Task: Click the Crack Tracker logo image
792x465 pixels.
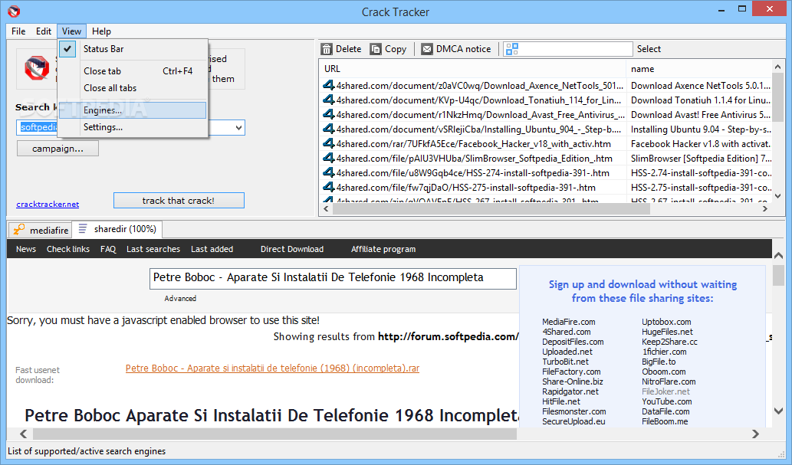Action: click(37, 68)
